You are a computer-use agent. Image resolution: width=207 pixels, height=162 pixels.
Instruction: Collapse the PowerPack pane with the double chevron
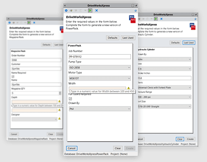[x=65, y=6]
